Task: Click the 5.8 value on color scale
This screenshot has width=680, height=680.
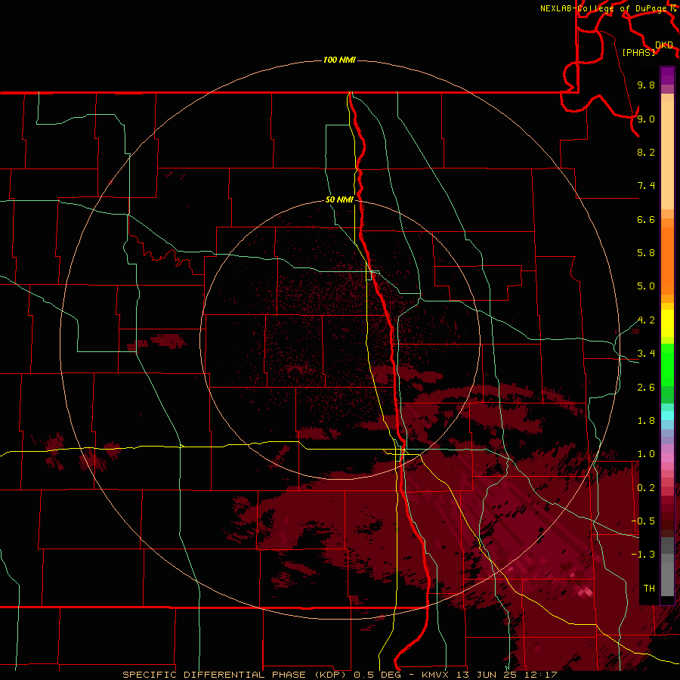Action: [646, 253]
